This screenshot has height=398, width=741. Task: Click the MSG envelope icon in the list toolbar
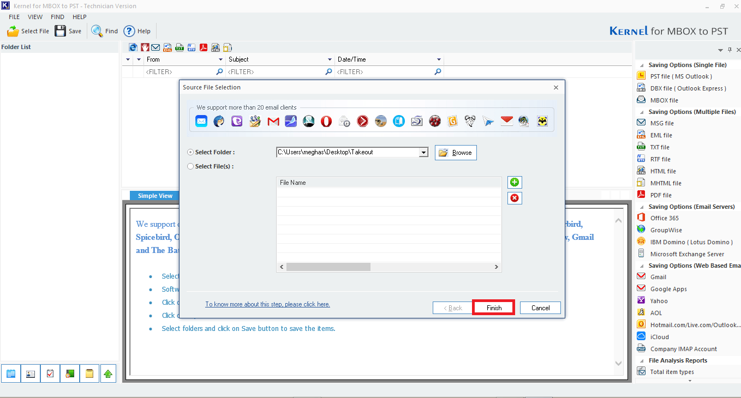pos(156,47)
